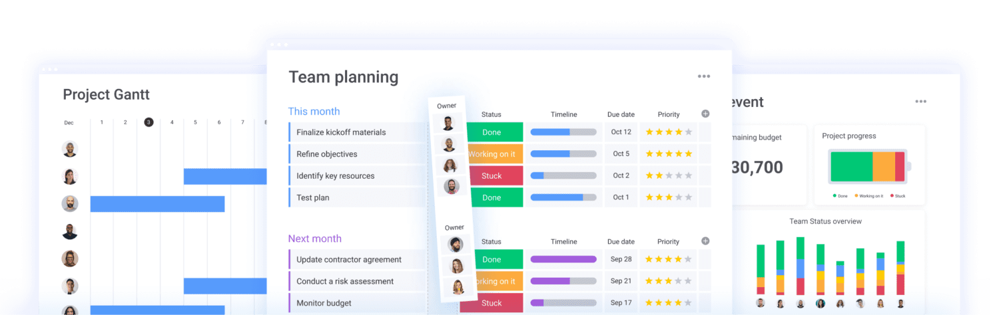The width and height of the screenshot is (999, 315).
Task: Toggle the priority stars for Test plan
Action: [x=668, y=197]
